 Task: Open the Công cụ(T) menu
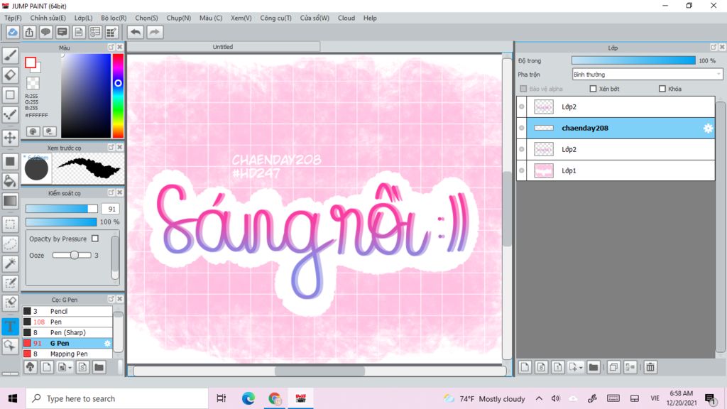click(x=276, y=18)
